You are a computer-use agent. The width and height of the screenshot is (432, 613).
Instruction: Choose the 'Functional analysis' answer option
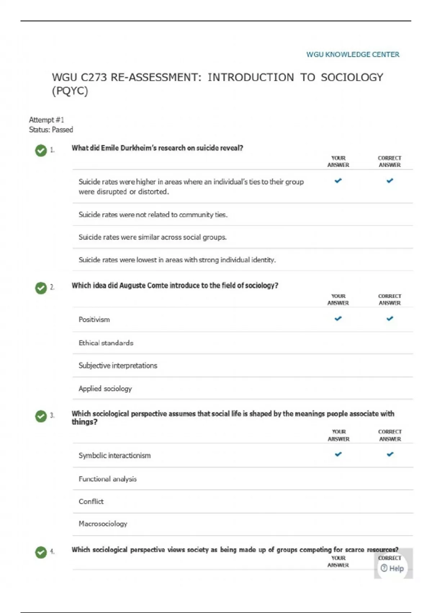(x=108, y=479)
